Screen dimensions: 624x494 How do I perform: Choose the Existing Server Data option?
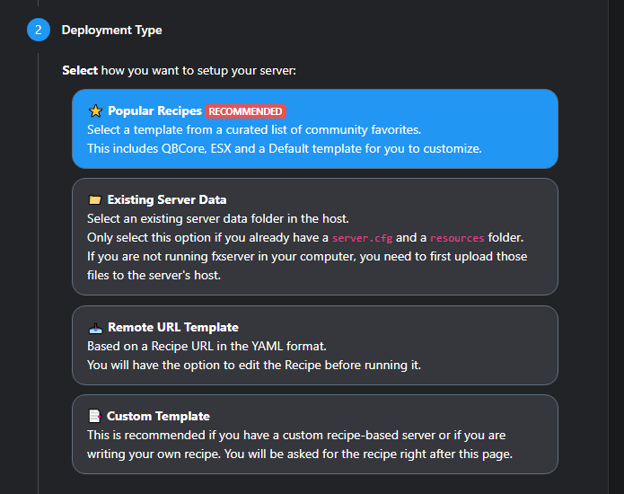click(x=315, y=237)
